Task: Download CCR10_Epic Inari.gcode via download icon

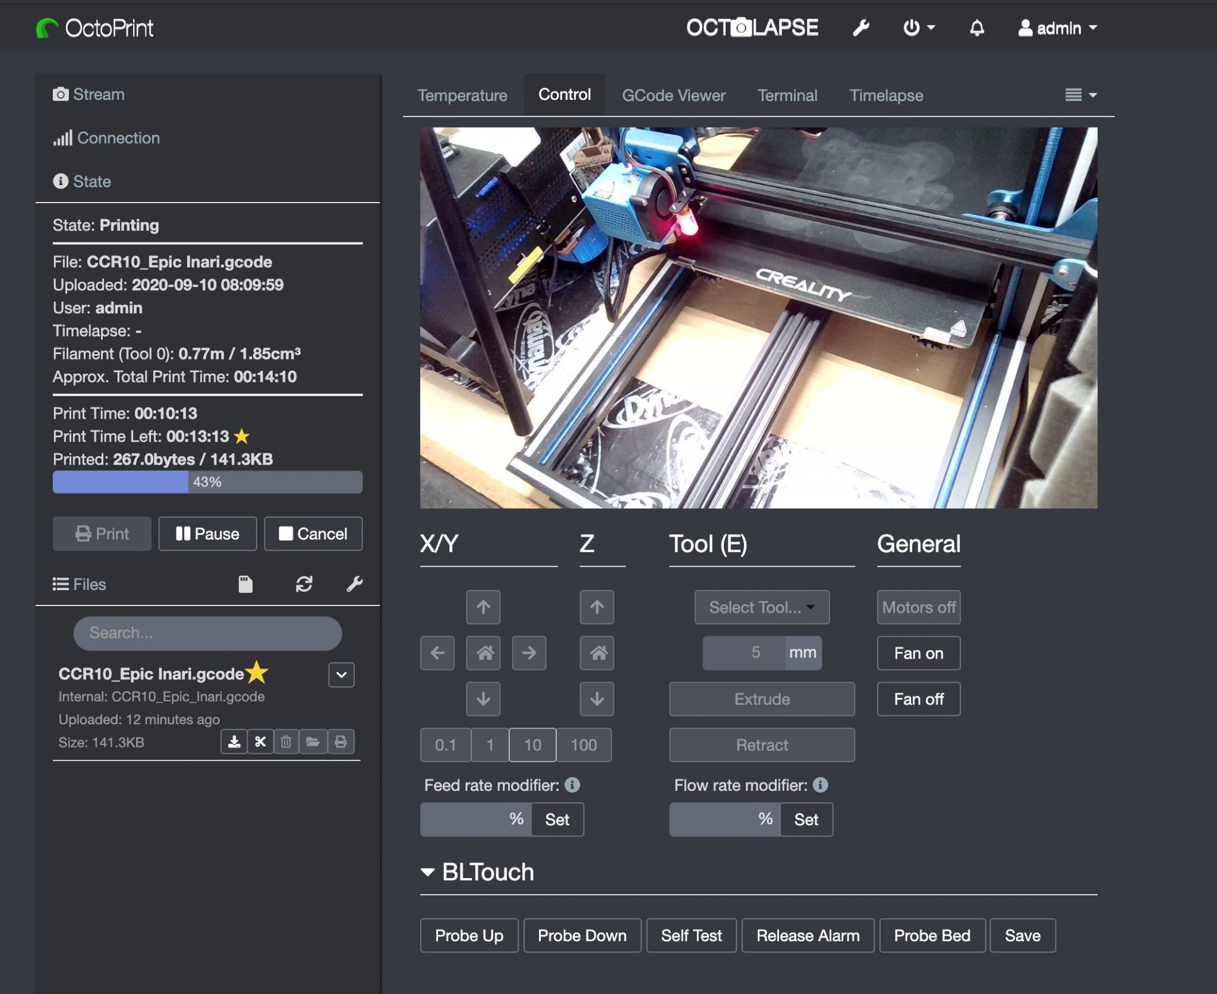Action: (x=234, y=741)
